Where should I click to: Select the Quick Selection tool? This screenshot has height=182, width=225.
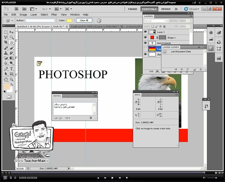12,37
